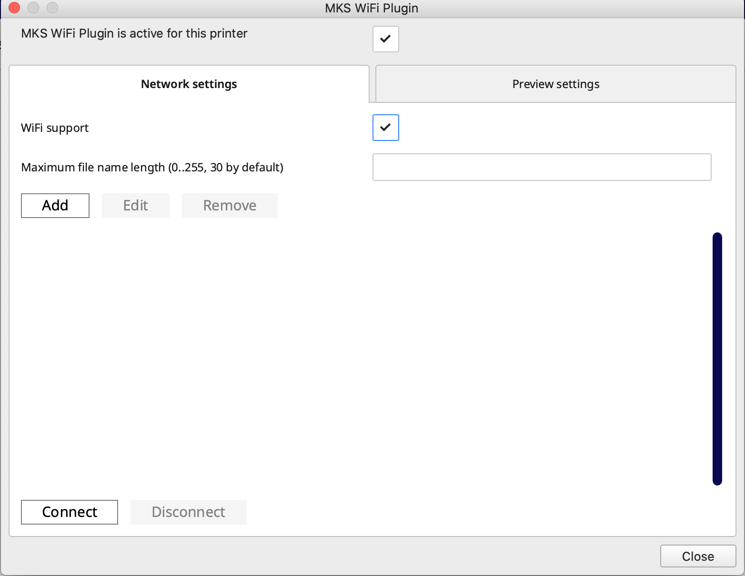
Task: Click the Add button to add a printer
Action: point(55,205)
